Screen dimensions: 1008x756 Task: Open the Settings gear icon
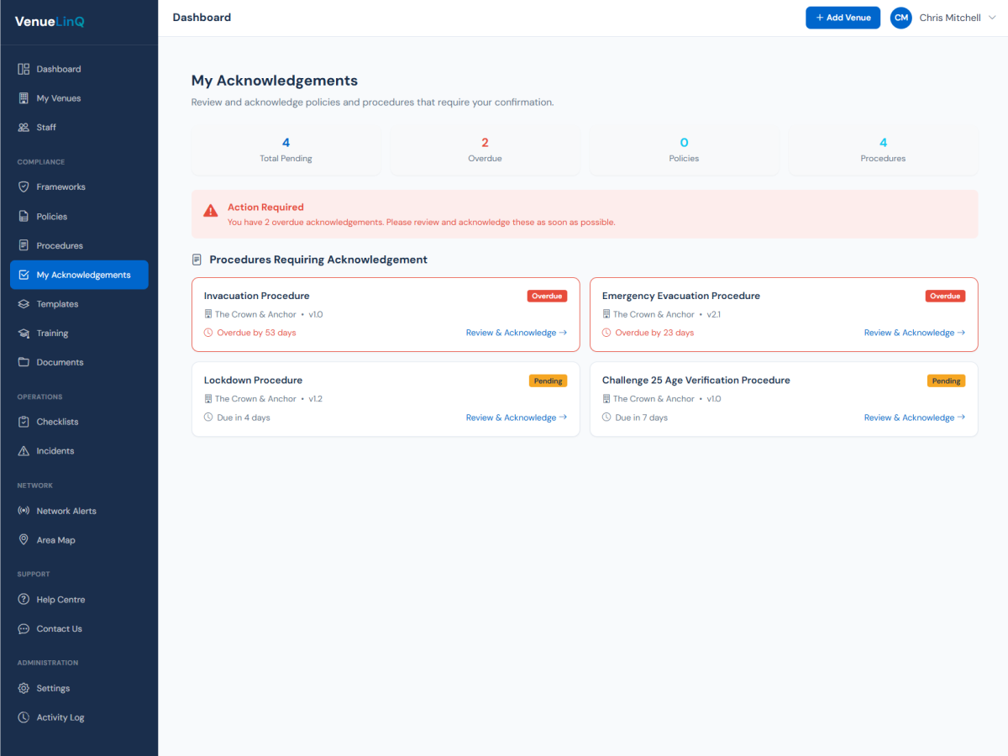pyautogui.click(x=24, y=688)
